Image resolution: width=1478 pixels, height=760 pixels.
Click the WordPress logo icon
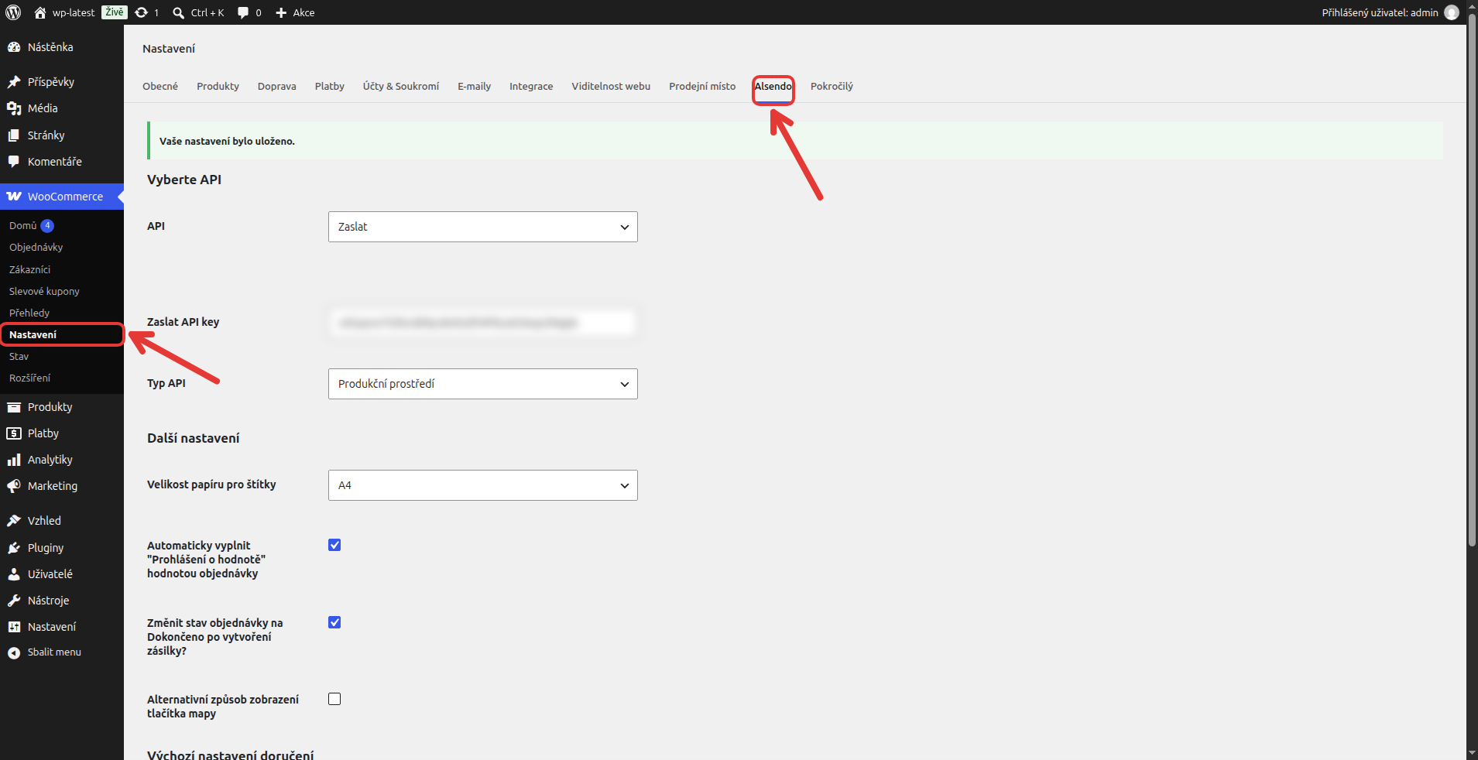tap(13, 12)
